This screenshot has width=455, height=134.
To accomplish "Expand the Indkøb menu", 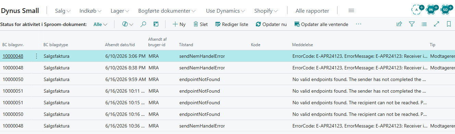I will click(90, 11).
